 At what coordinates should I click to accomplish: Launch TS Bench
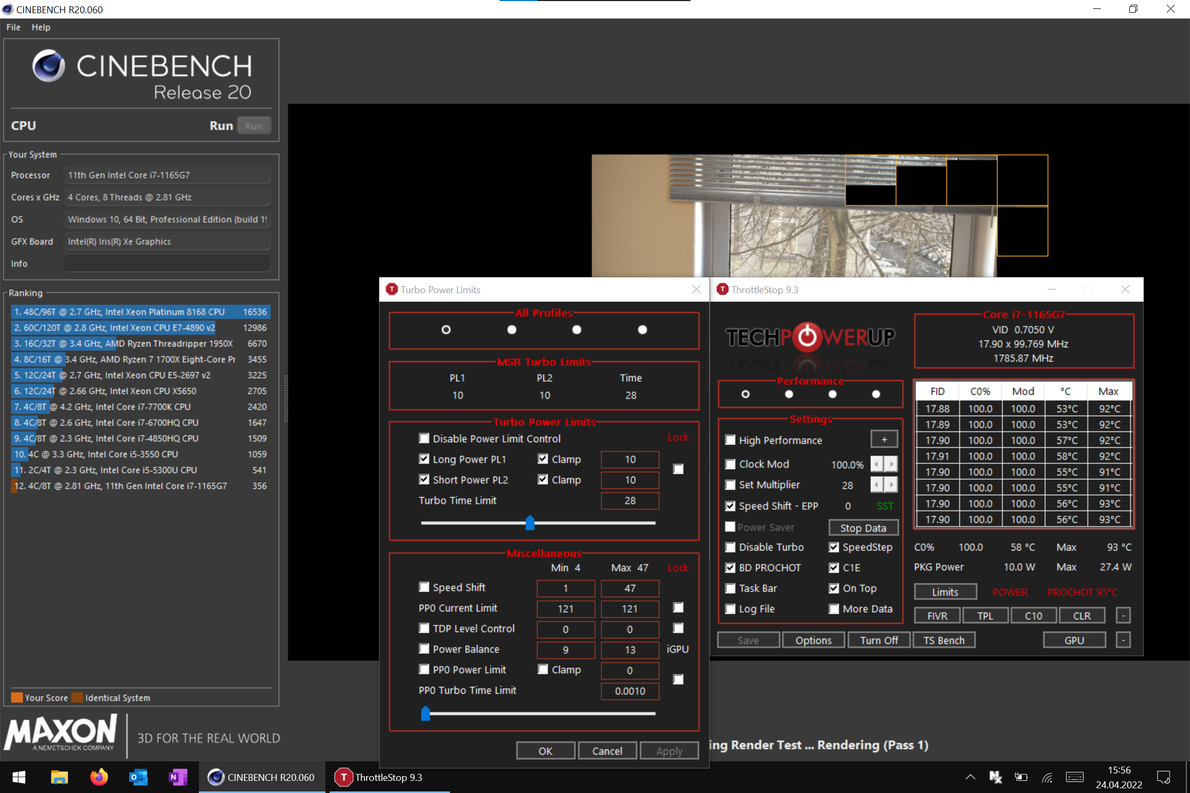[944, 640]
